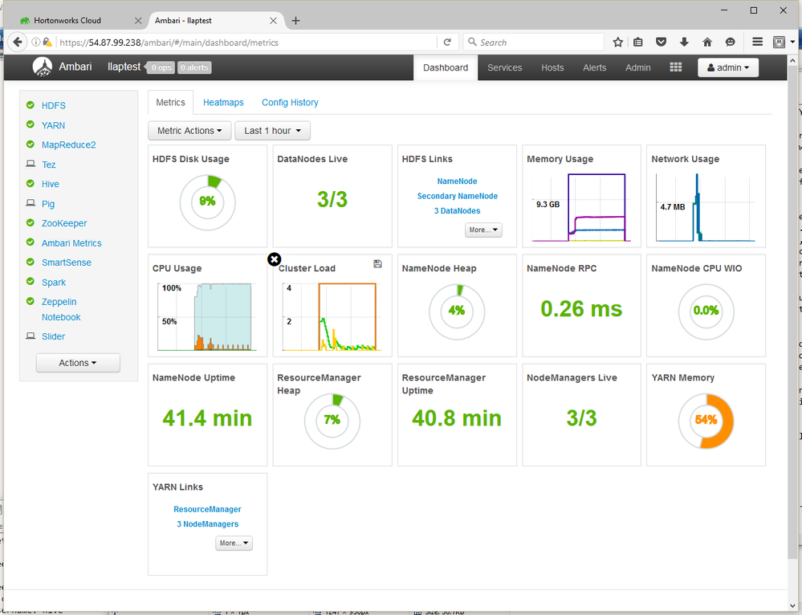This screenshot has height=615, width=802.
Task: Click the Ambari logo icon
Action: 43,67
